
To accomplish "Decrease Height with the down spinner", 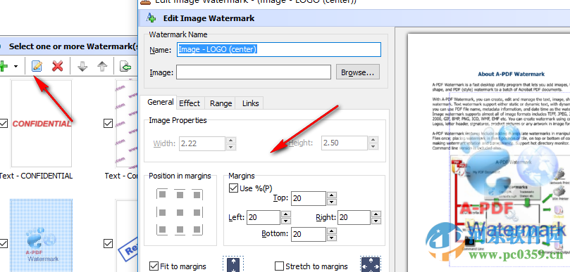I will pos(373,147).
